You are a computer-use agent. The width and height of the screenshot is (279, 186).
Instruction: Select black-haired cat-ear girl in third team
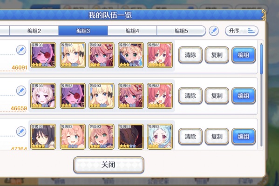pos(43,136)
